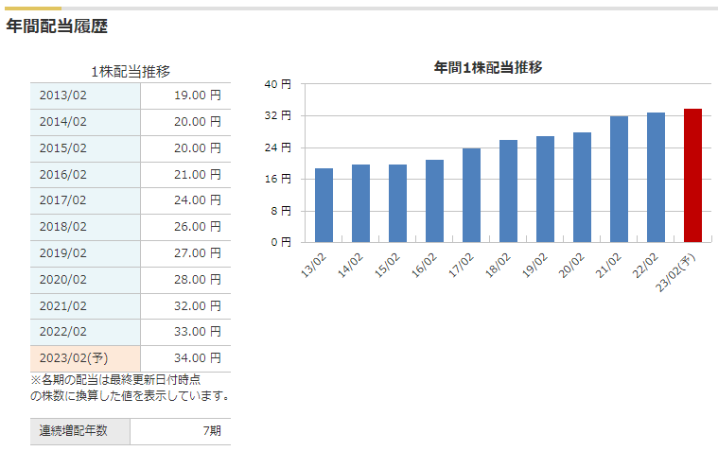Screen dimensions: 718x451
Task: Select the 27.00 円 dividend value
Action: [198, 253]
